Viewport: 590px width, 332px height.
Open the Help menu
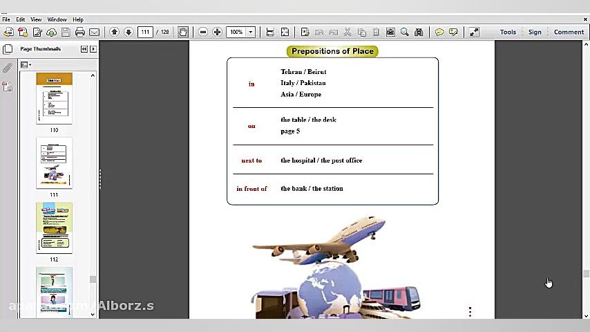tap(78, 19)
